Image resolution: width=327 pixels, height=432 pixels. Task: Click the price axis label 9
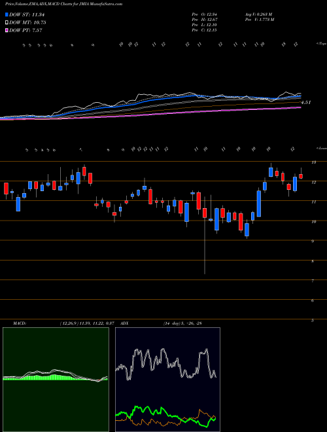tap(313, 242)
